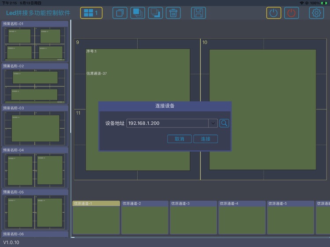
Task: Send window to back using toolbar icon
Action: [x=155, y=13]
